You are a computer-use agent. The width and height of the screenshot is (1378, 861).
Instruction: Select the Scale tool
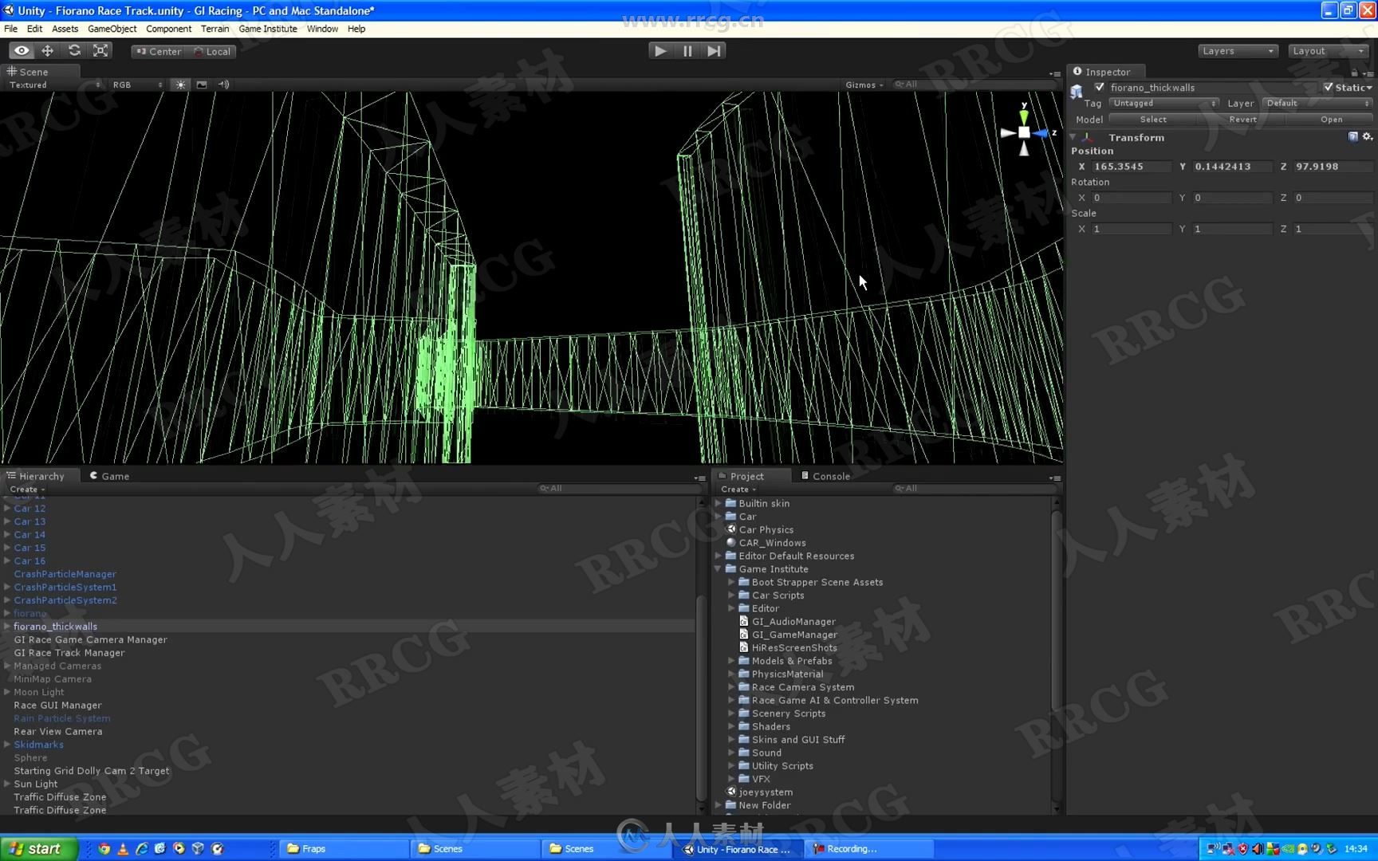pos(100,50)
